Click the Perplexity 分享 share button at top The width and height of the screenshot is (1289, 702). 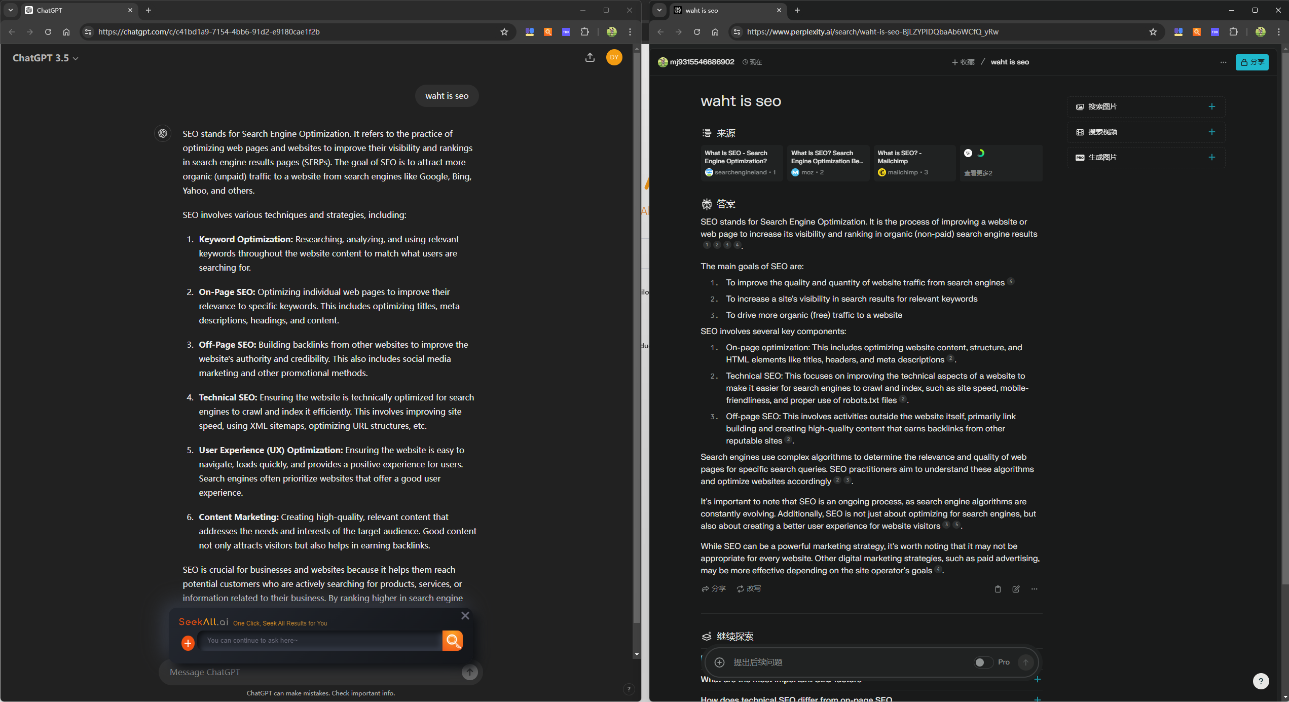point(1251,62)
